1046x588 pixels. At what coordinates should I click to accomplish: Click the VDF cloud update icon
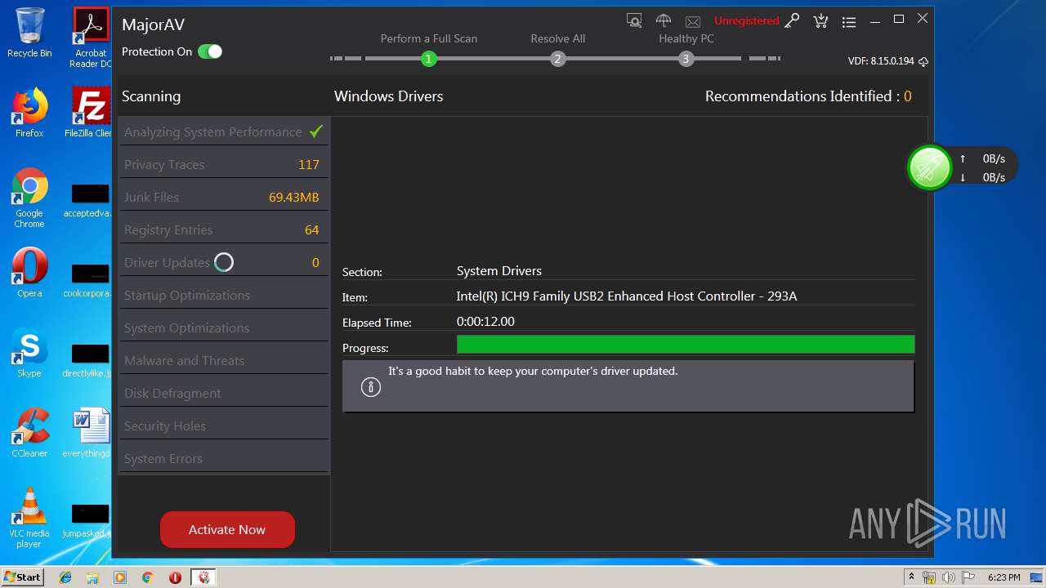923,61
